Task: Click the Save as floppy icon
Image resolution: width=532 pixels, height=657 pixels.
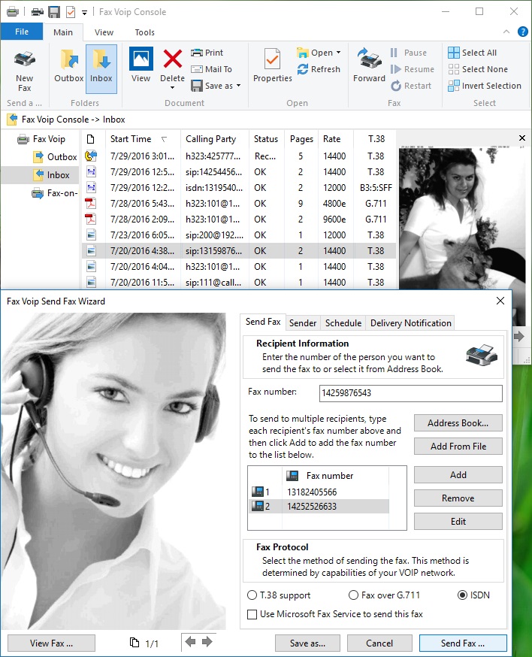Action: (197, 86)
